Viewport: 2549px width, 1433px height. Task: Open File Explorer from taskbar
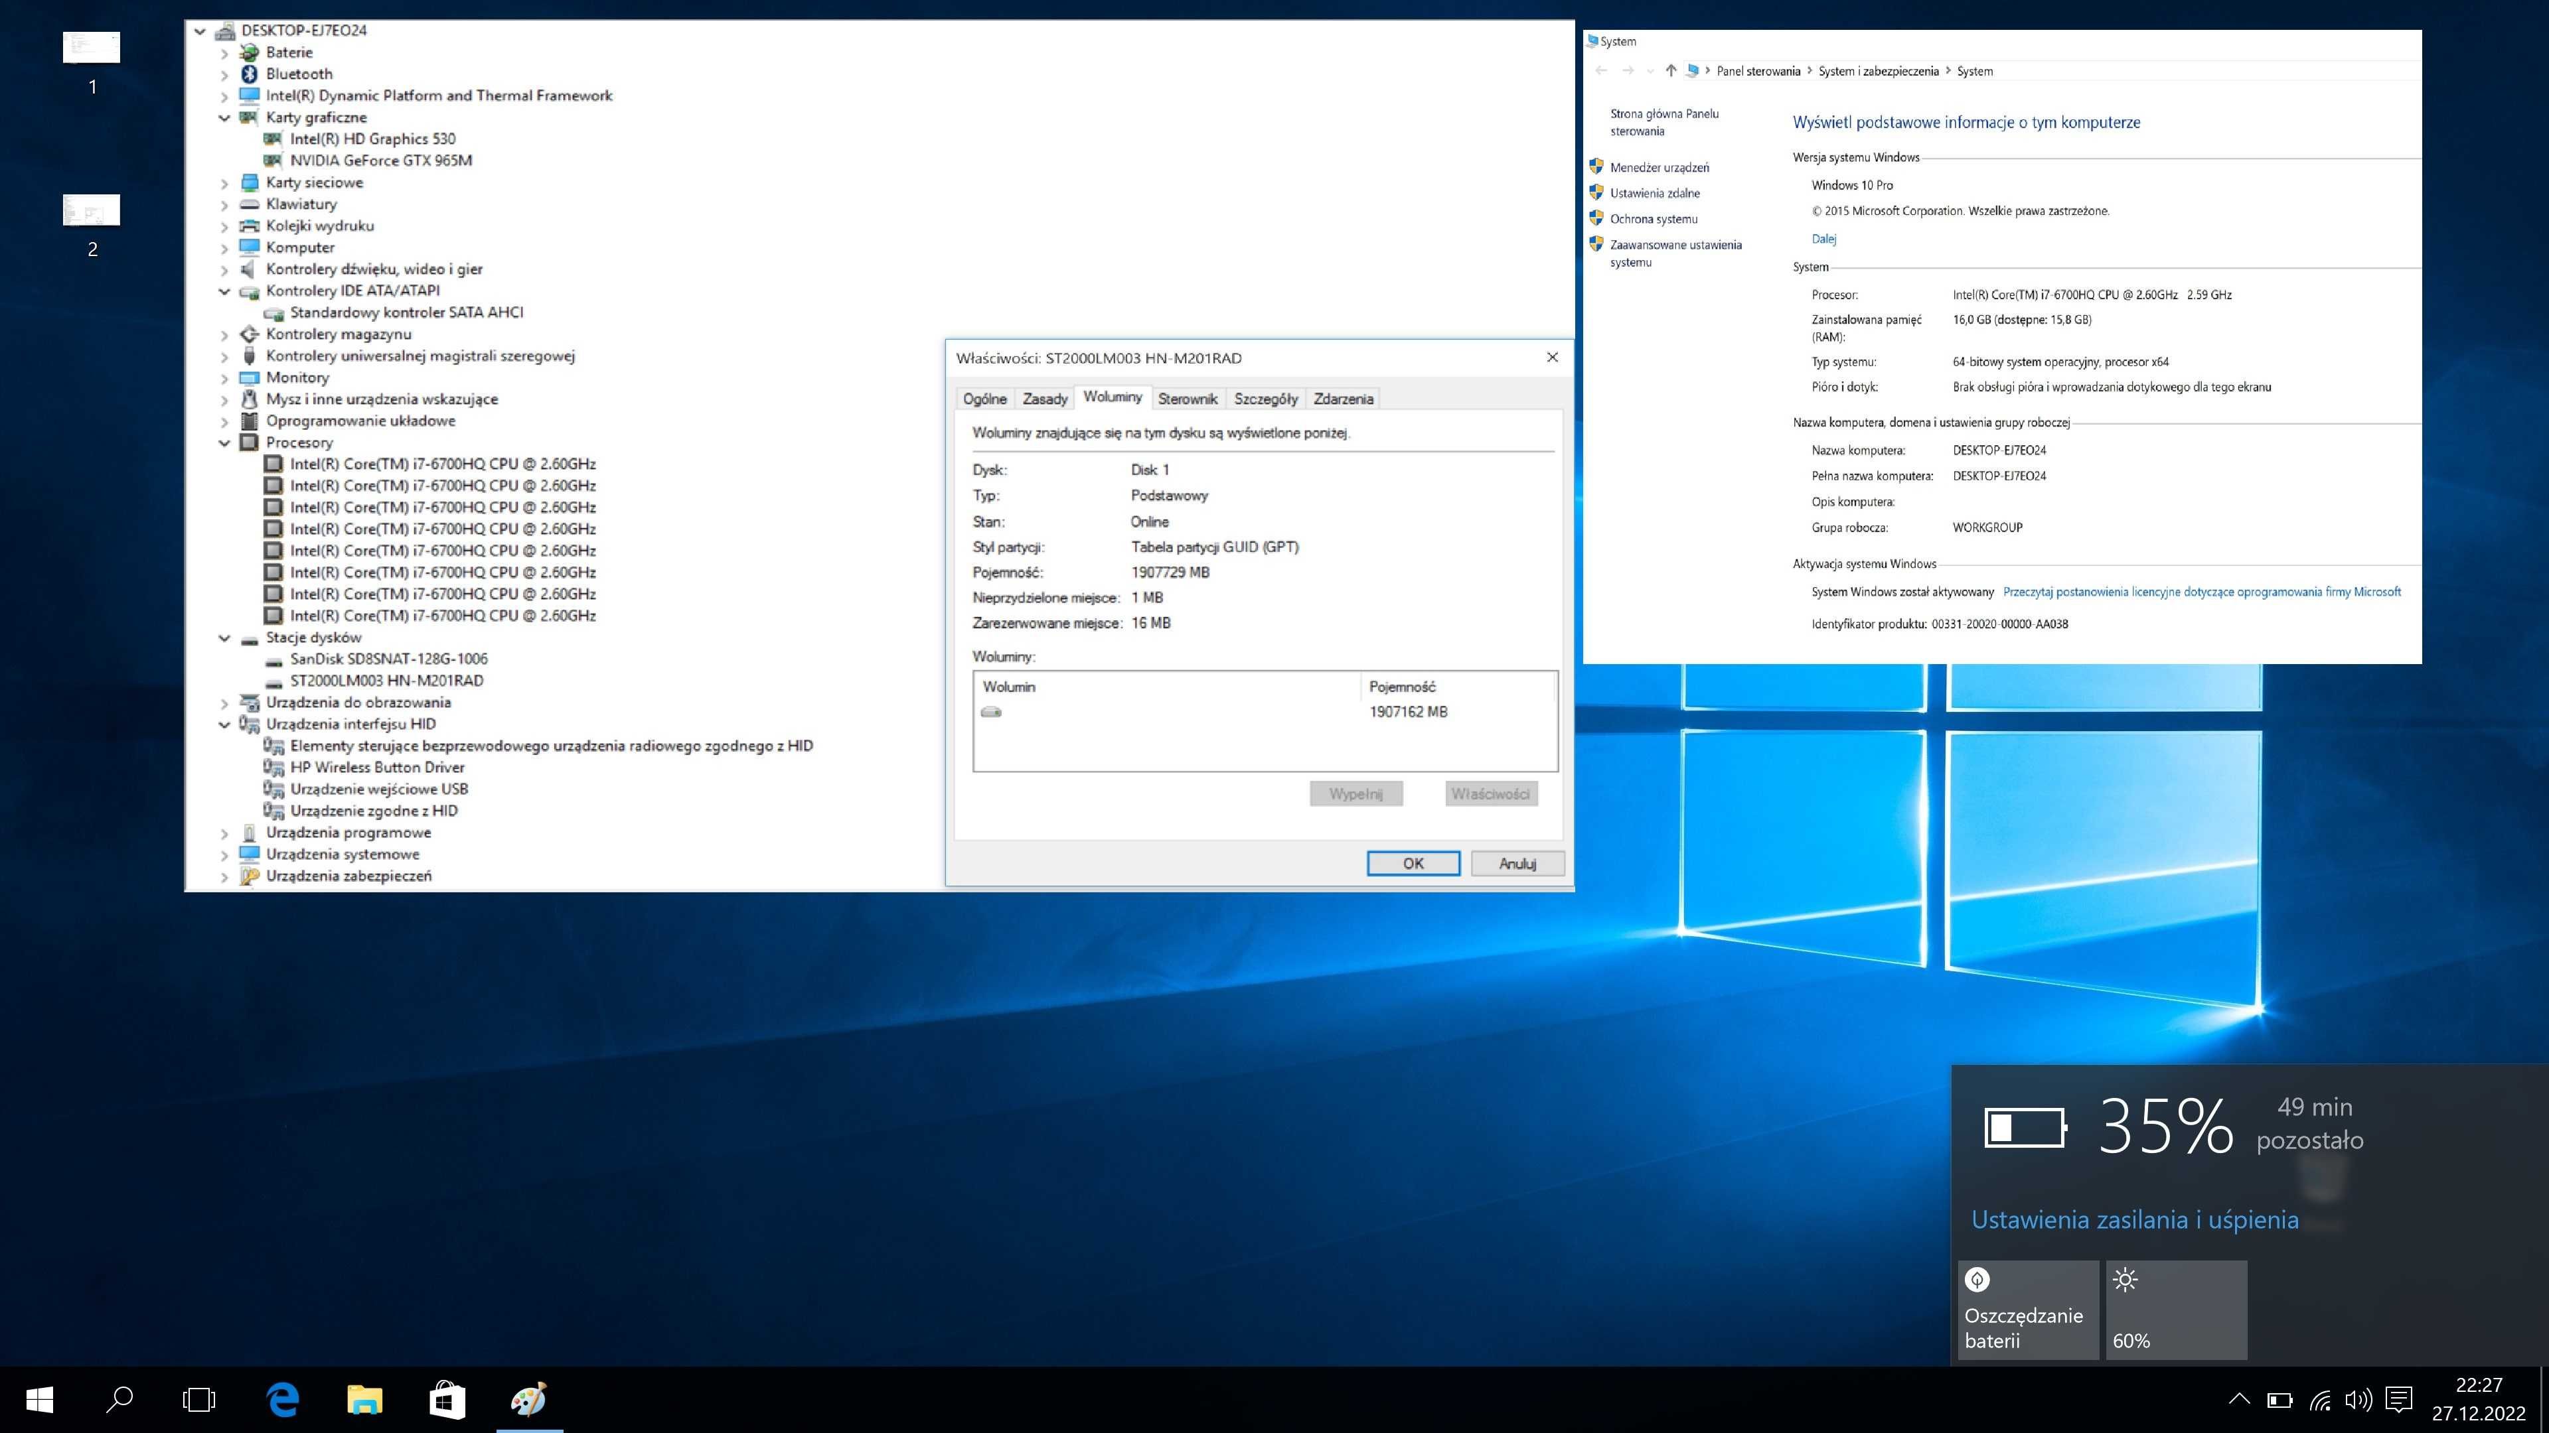point(365,1399)
